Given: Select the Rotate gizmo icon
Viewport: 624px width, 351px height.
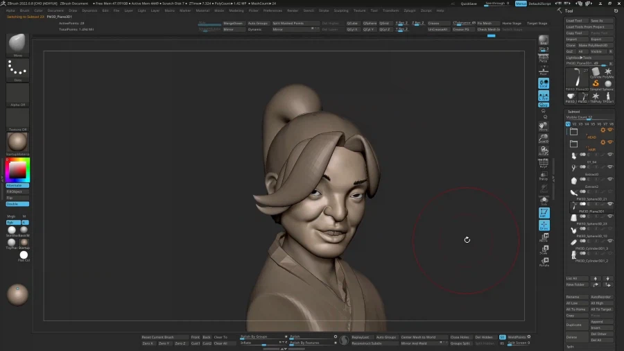Looking at the screenshot, I should (544, 262).
